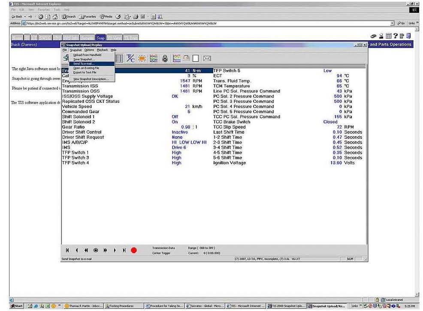Select 'Send To e-mail...' menu entry
The width and height of the screenshot is (423, 311).
click(x=84, y=63)
